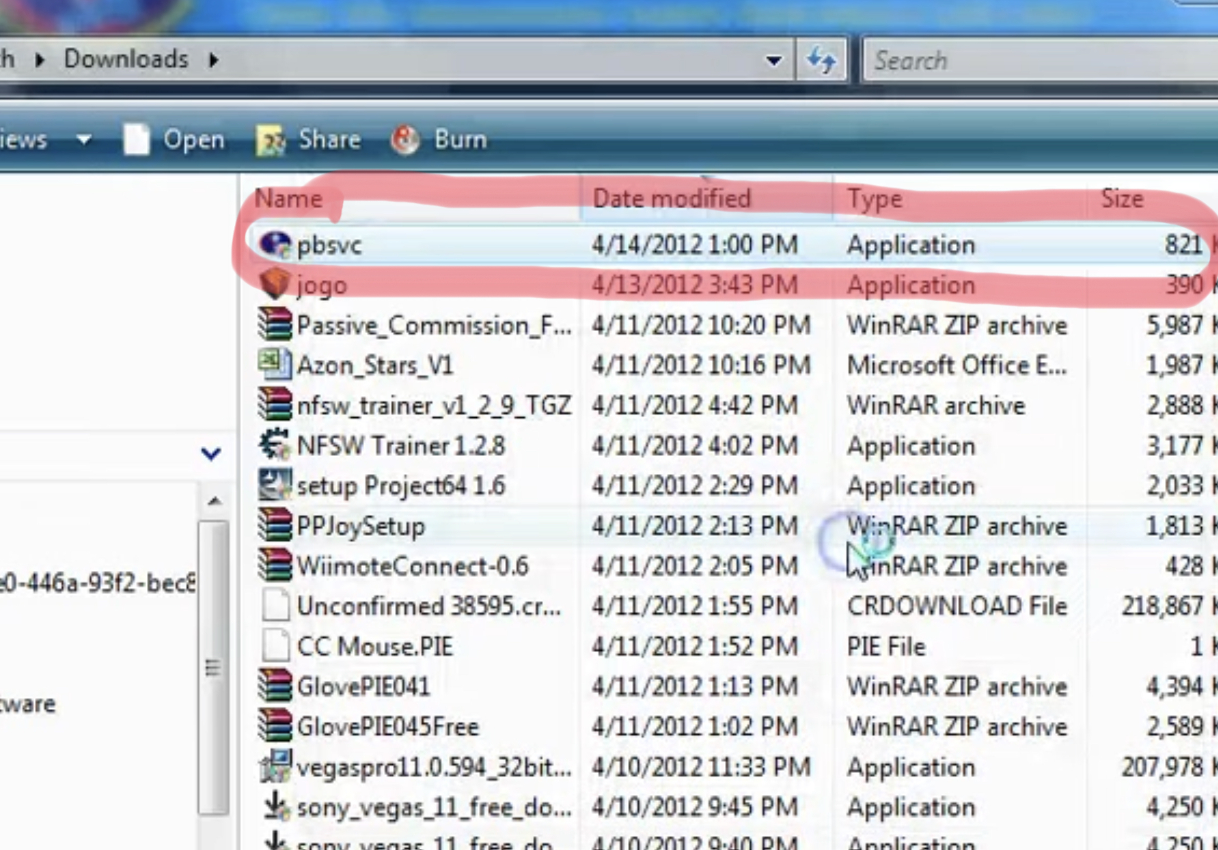Click the Share icon in toolbar
Viewport: 1218px width, 850px height.
(270, 141)
